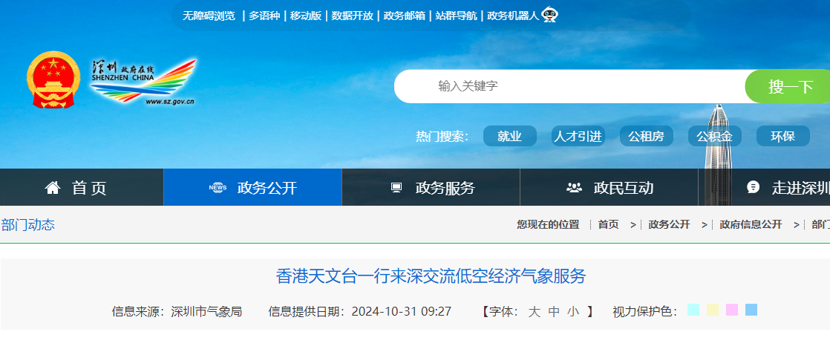Choose the pink eye-protection color swatch
This screenshot has width=830, height=355.
coord(732,310)
